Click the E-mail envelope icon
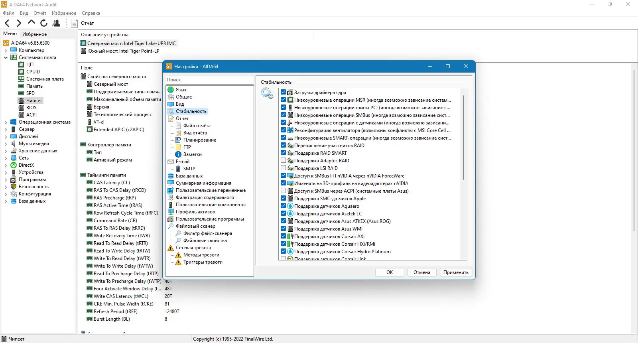The image size is (638, 343). [171, 162]
